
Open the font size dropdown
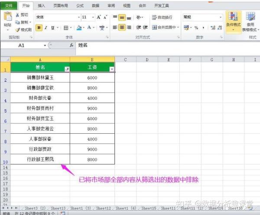[x=93, y=17]
